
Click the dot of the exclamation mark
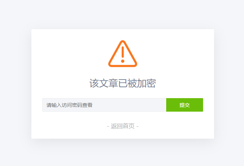coord(123,61)
